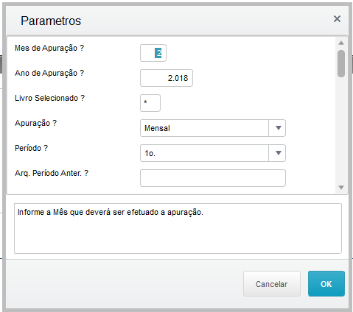Click the help text description box
This screenshot has width=353, height=312.
178,228
